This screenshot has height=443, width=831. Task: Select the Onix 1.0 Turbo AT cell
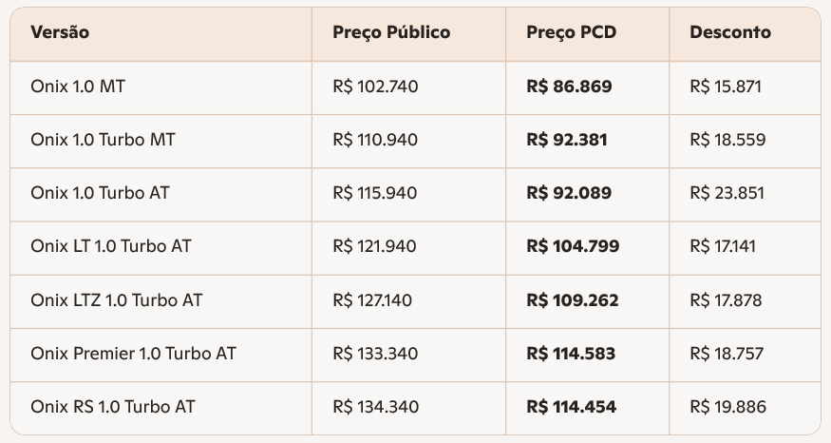101,193
